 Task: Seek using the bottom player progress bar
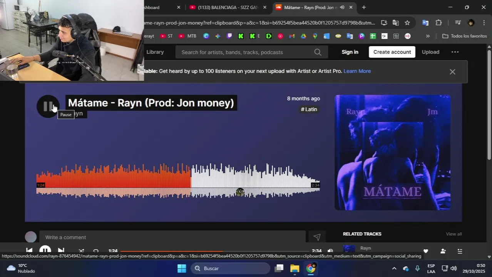215,251
